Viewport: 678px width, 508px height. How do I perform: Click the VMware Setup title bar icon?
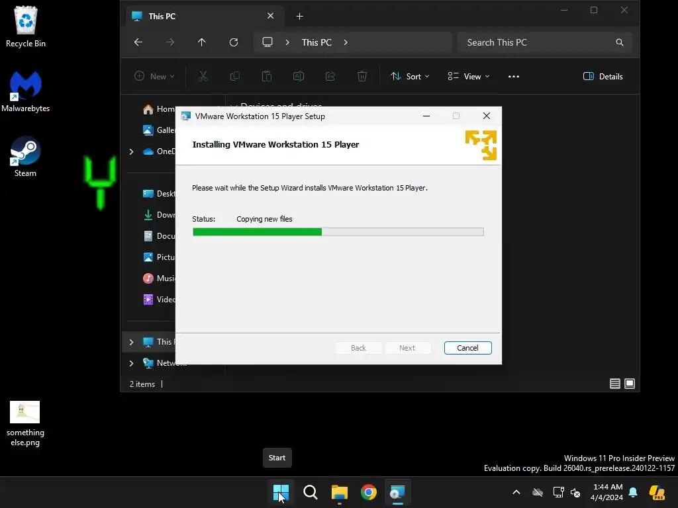pyautogui.click(x=186, y=116)
